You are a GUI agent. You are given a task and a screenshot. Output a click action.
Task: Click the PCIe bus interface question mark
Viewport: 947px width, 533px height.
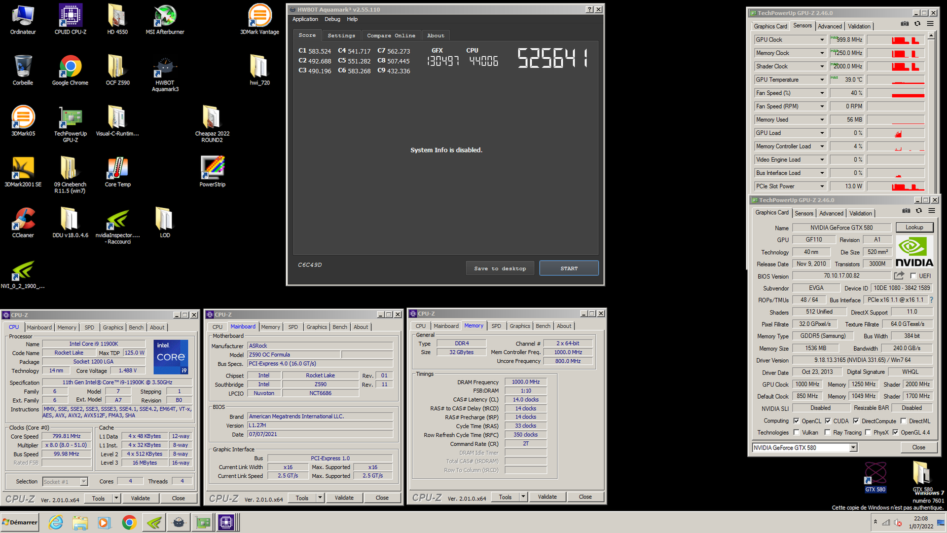click(931, 300)
